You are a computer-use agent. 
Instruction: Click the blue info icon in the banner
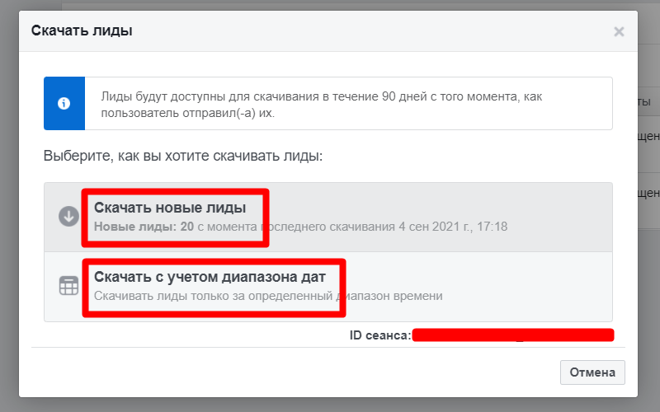pos(64,104)
